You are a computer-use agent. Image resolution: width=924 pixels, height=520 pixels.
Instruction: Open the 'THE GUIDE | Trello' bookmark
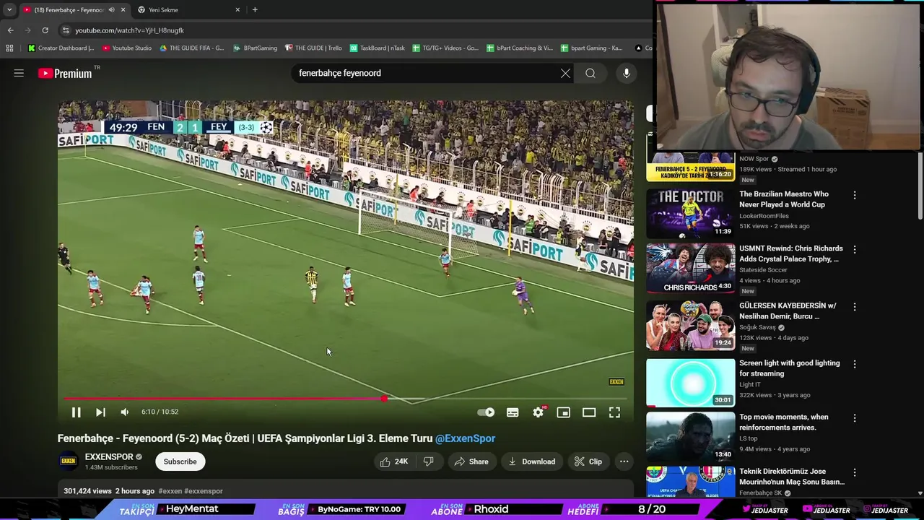coord(313,48)
